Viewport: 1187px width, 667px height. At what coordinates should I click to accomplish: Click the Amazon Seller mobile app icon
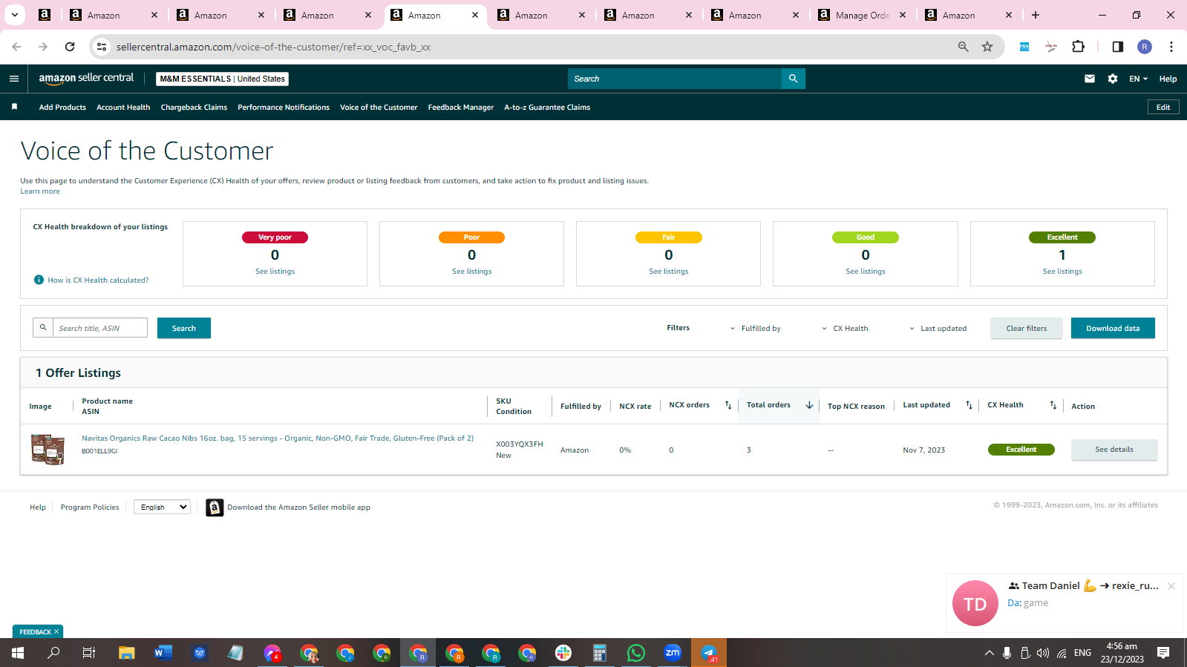(x=215, y=507)
